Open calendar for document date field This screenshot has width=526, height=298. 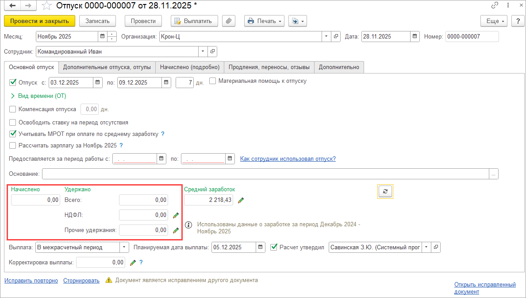tap(415, 37)
